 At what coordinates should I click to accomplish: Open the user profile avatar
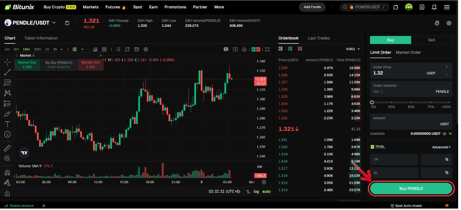click(x=409, y=7)
